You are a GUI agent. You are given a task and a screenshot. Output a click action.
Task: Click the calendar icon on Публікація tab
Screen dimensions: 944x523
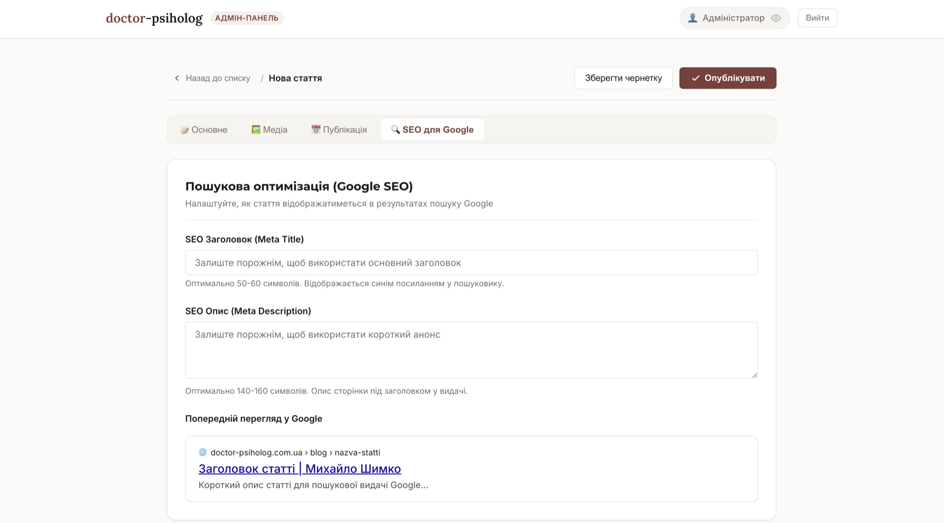point(316,129)
